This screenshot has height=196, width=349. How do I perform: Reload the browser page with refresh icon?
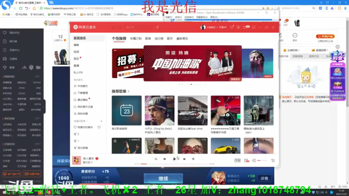point(21,8)
